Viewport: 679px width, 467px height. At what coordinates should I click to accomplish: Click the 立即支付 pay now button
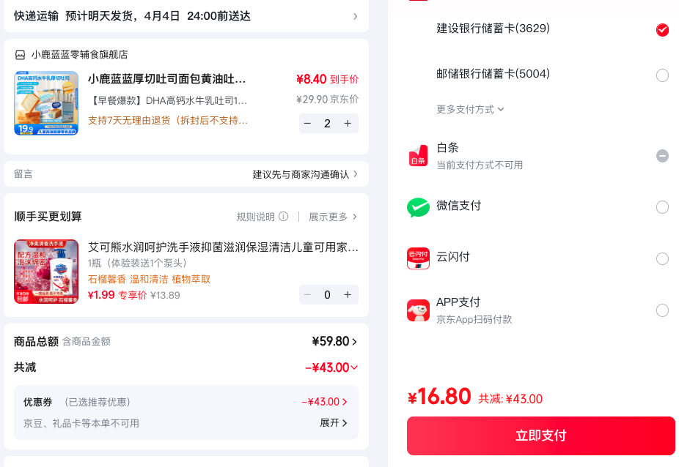(x=541, y=436)
